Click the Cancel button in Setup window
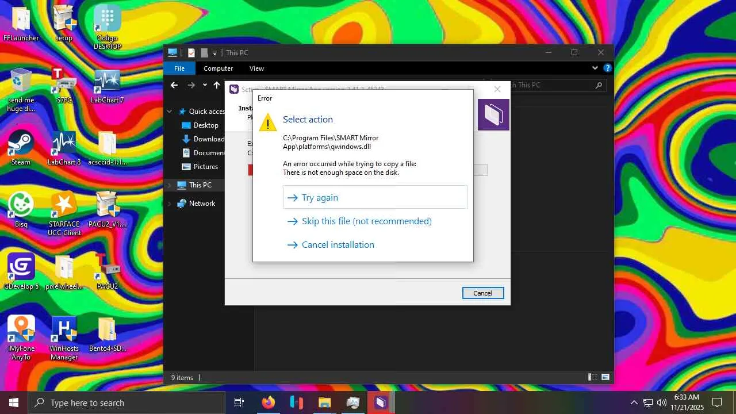 point(483,293)
